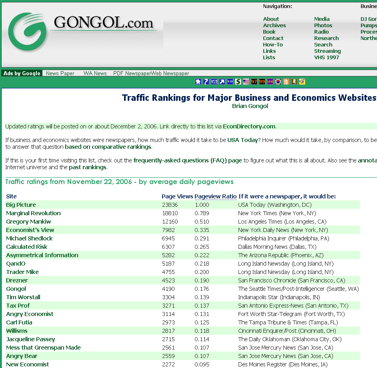Click the purple UNI icon
The image size is (377, 368).
tap(270, 82)
